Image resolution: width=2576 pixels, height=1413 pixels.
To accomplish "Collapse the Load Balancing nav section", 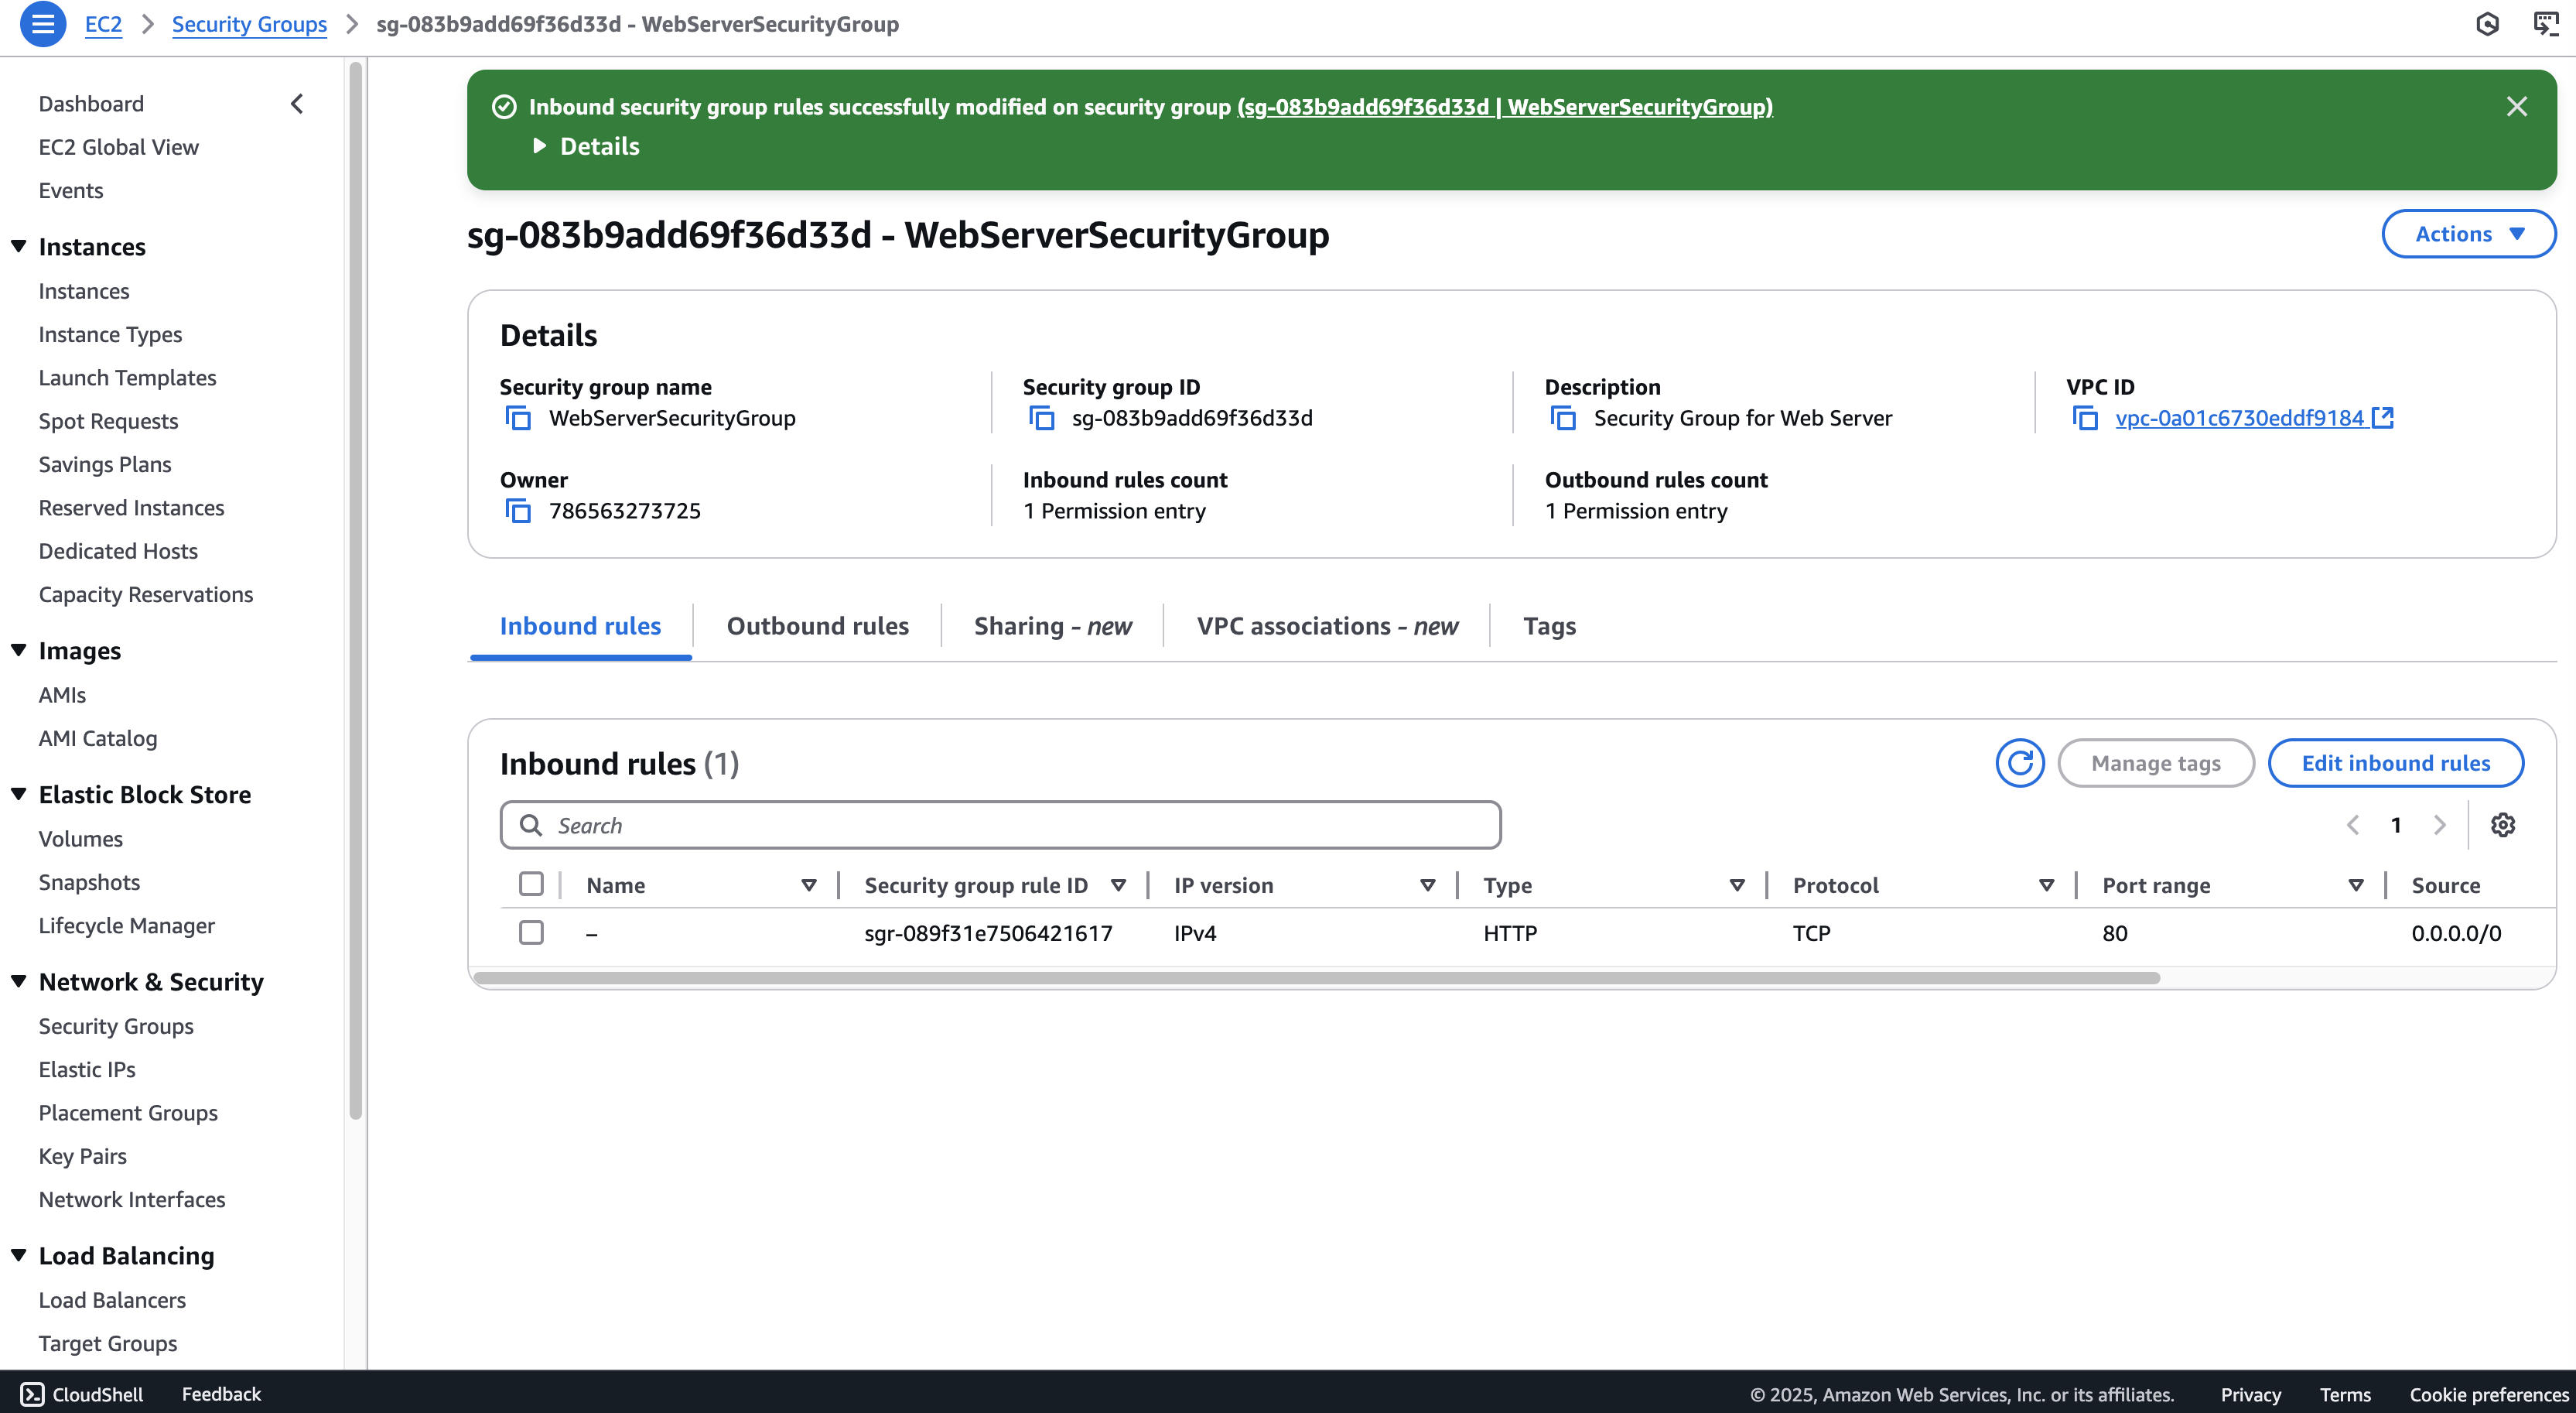I will (19, 1255).
